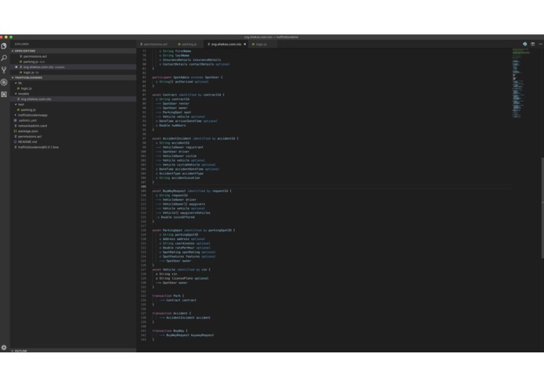Open org.shekoo.com.cto inside models folder

(x=36, y=99)
